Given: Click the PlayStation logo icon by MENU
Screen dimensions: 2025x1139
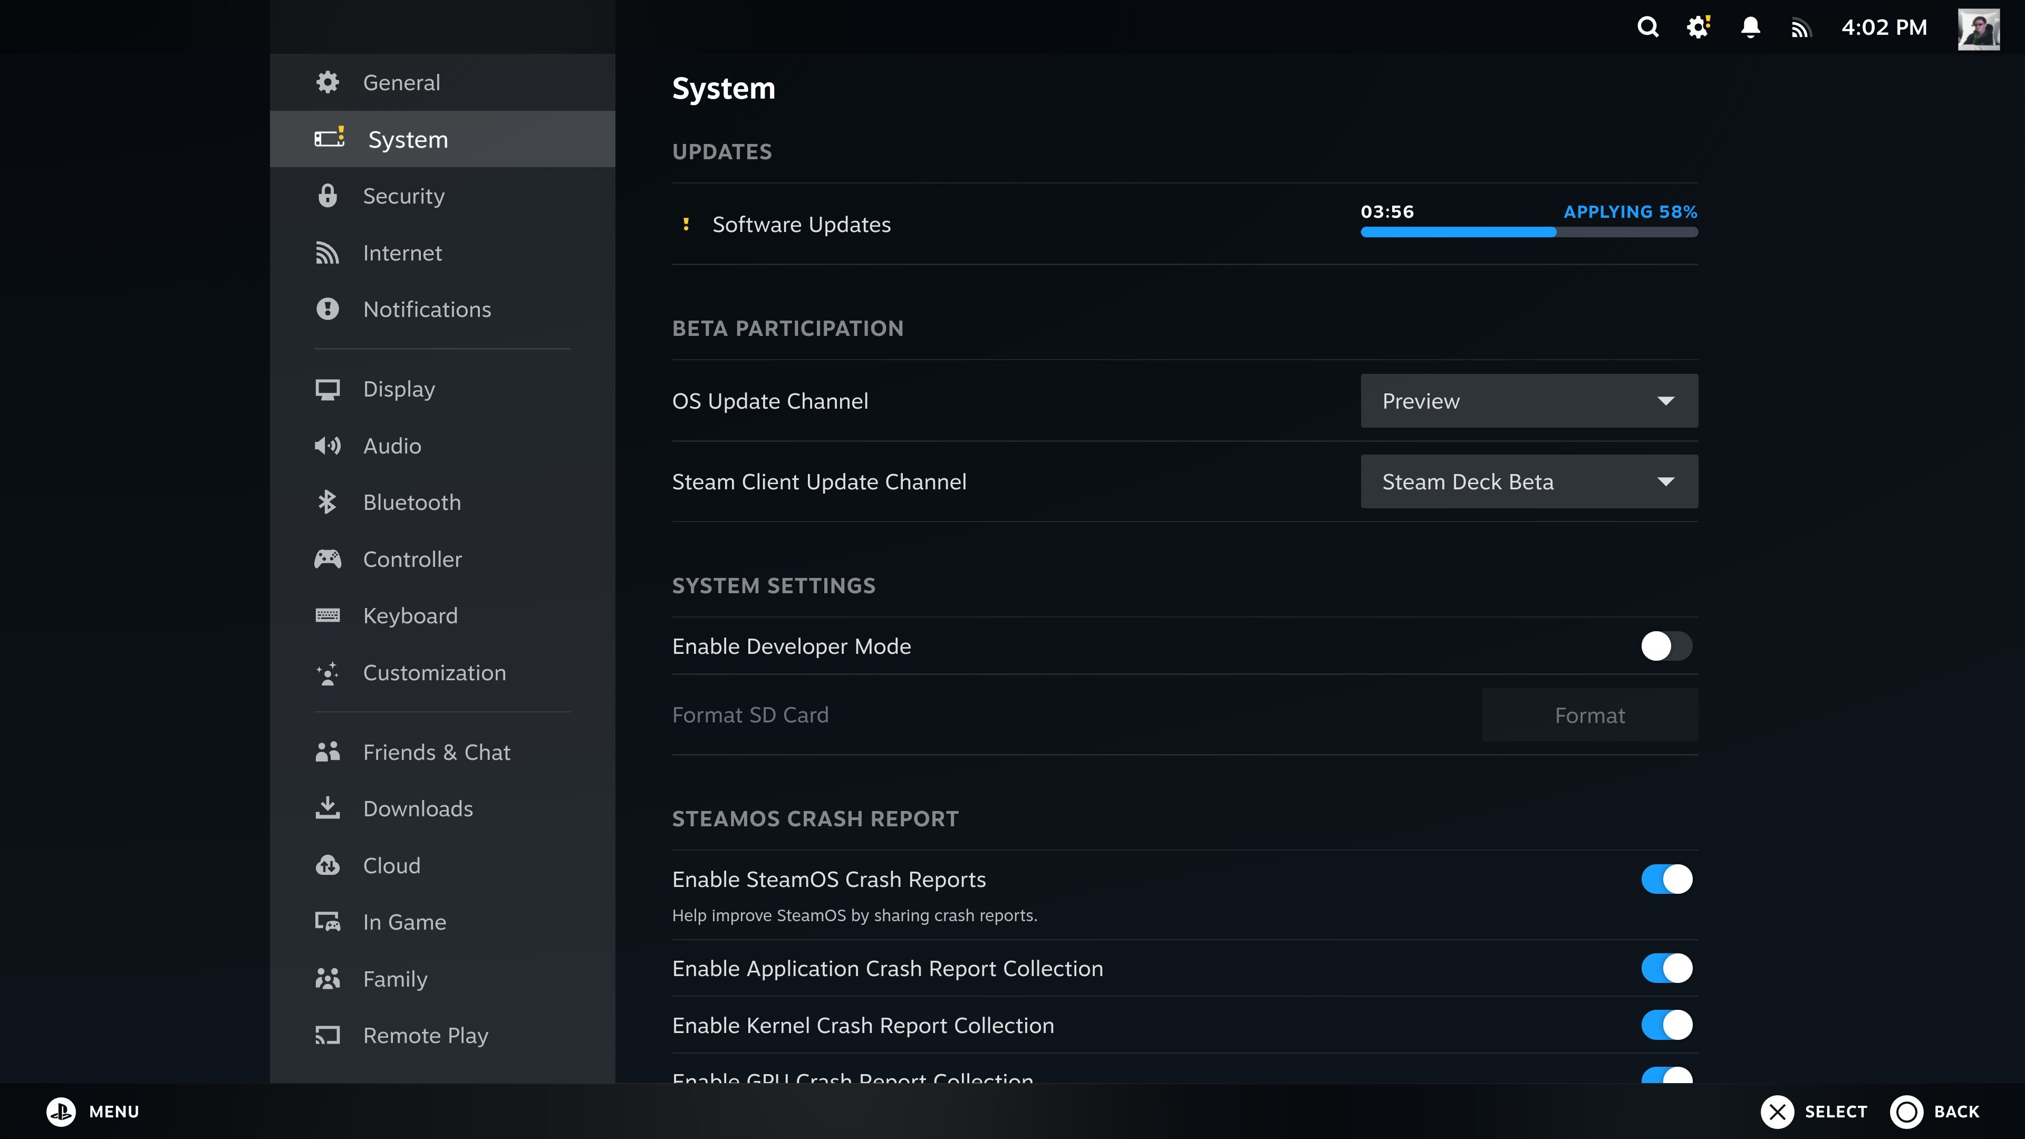Looking at the screenshot, I should click(x=61, y=1112).
